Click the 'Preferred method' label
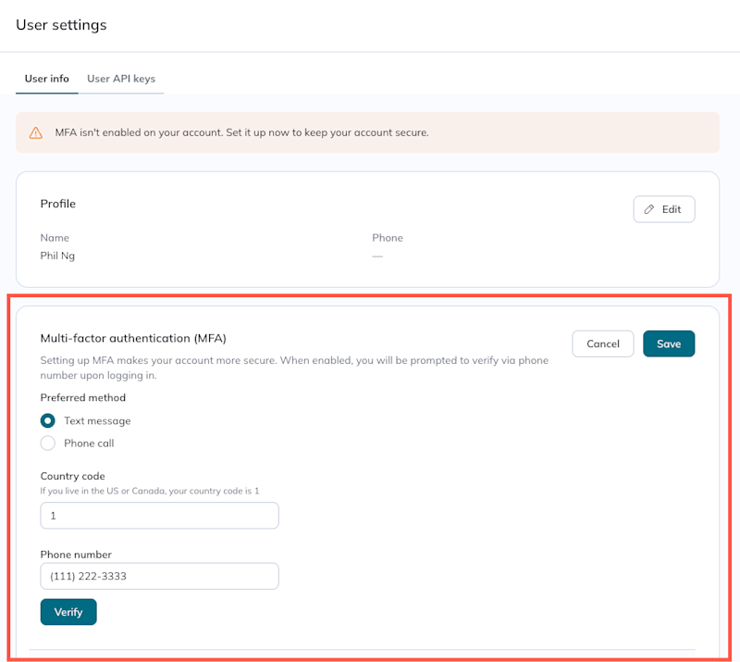Viewport: 740px width, 662px height. 83,397
